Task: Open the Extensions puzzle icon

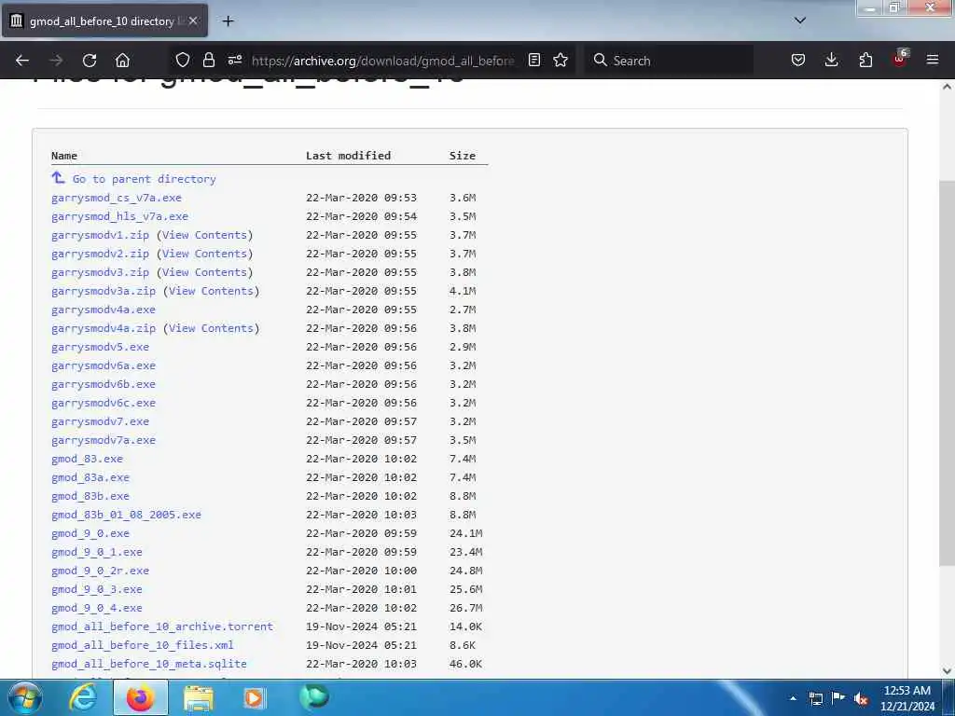Action: click(x=865, y=60)
